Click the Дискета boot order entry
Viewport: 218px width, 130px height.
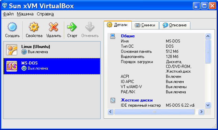coord(174,62)
